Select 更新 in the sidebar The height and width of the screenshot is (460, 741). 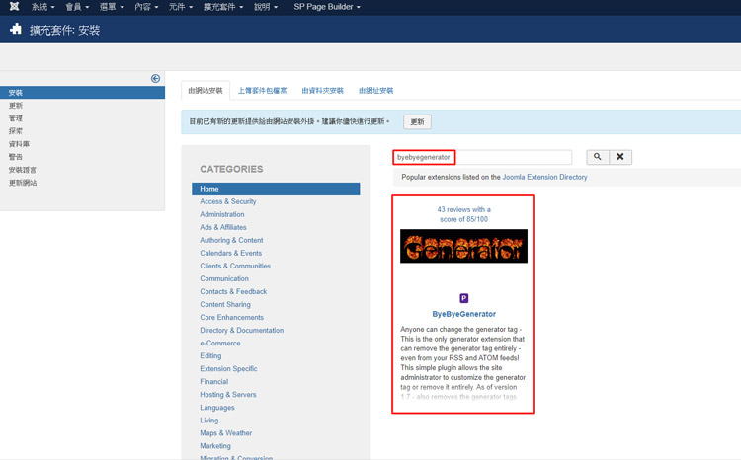click(16, 106)
